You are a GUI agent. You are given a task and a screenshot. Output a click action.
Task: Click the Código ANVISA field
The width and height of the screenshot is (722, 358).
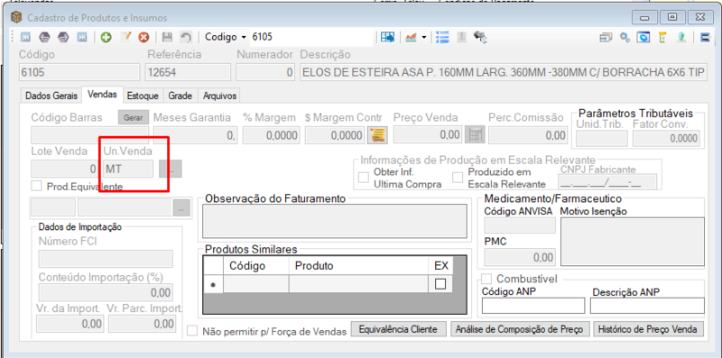[520, 225]
